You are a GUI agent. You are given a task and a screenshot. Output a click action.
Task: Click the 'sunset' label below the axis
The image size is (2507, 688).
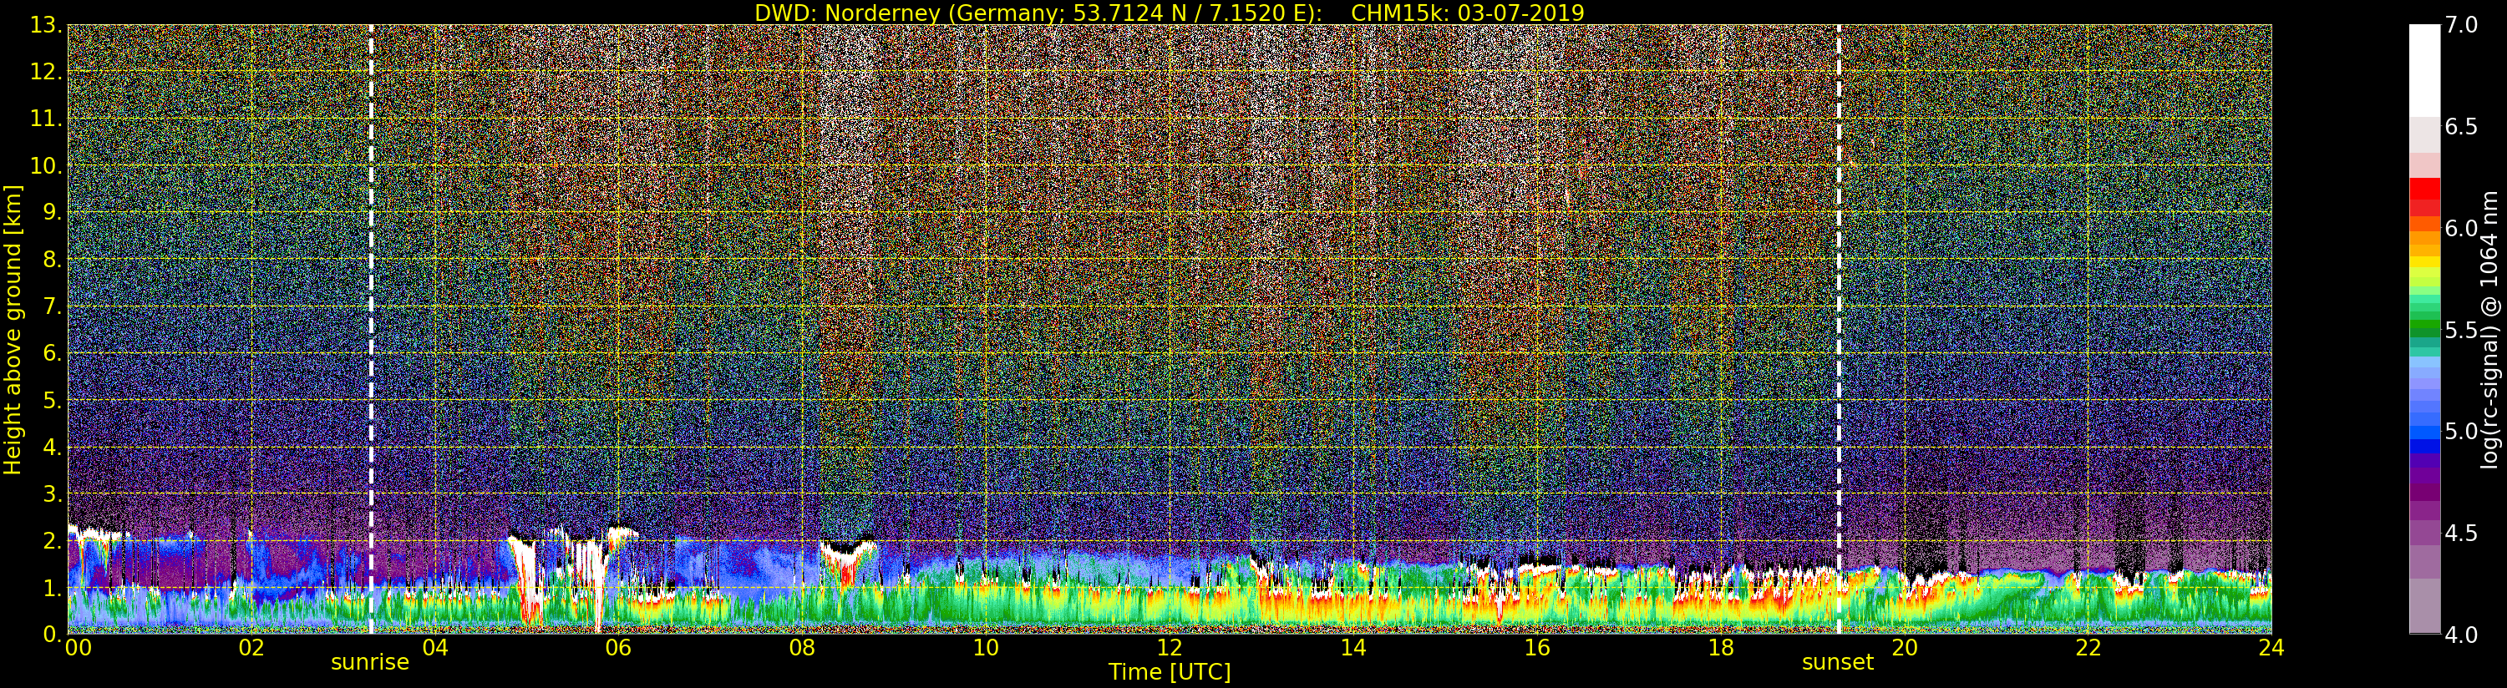point(1837,663)
